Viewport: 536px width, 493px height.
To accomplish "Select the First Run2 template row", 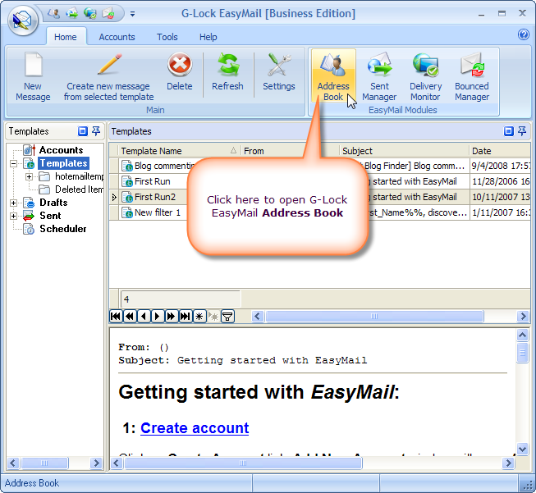I will point(320,197).
